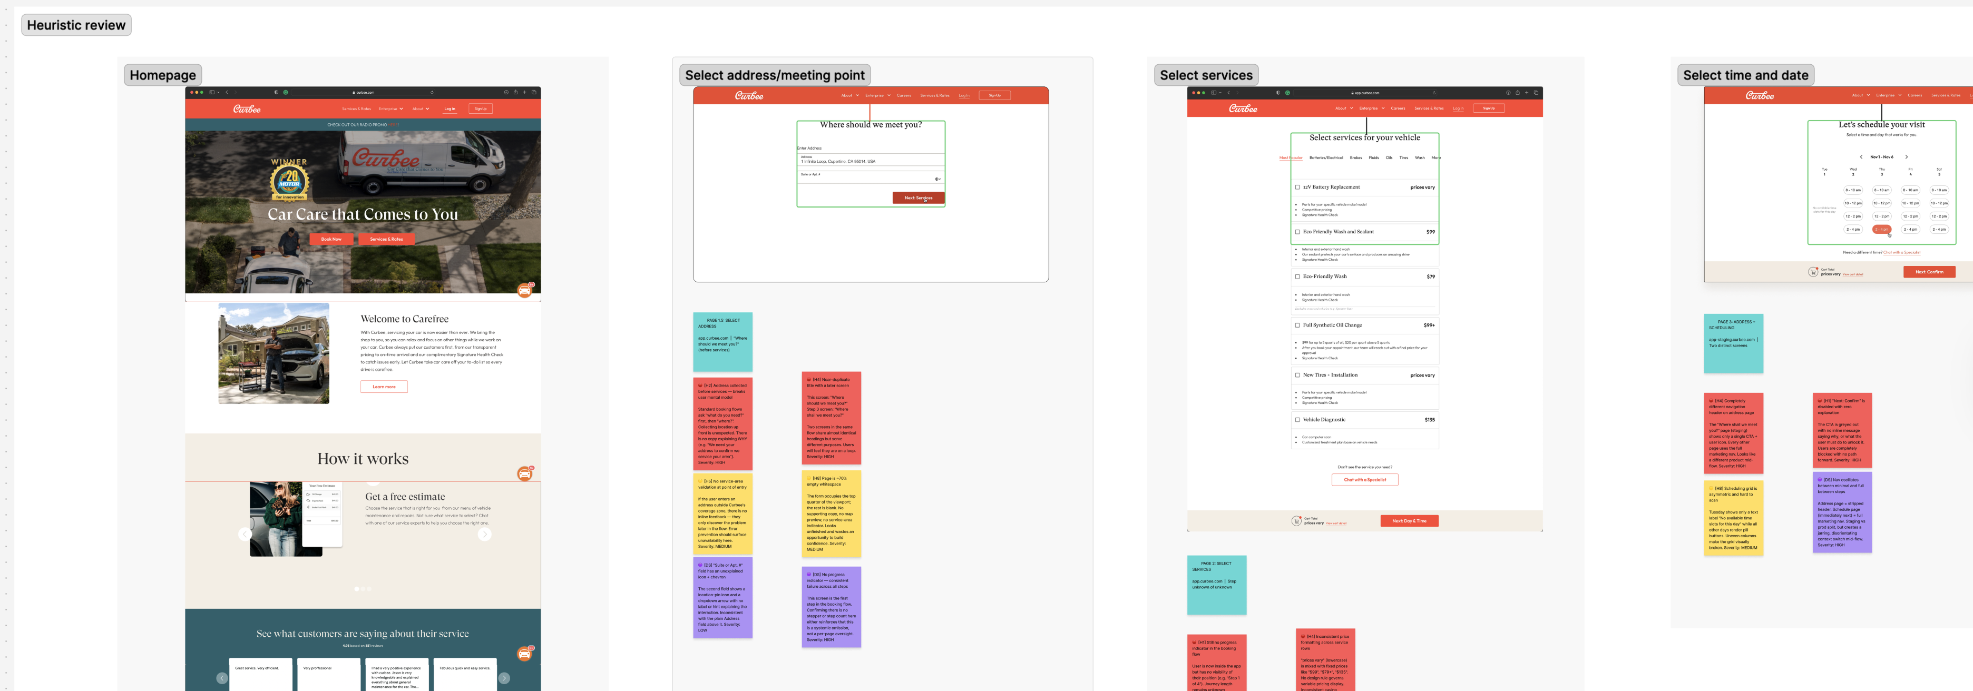Click the tab overview icon in the Homepage browser

click(x=534, y=92)
